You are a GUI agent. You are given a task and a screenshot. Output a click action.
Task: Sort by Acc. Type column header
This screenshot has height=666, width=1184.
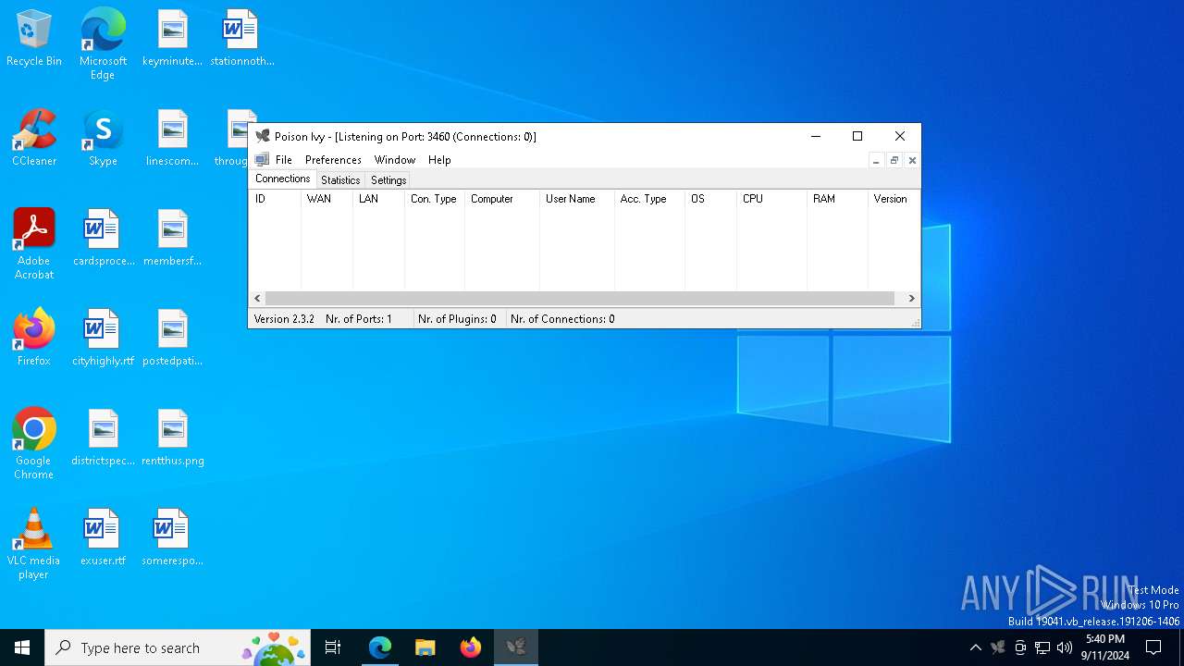tap(649, 199)
